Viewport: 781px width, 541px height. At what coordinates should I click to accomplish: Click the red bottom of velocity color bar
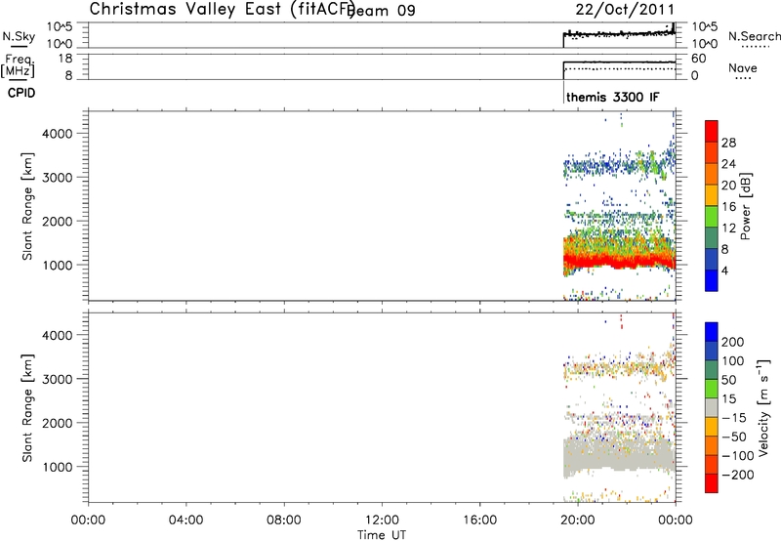(712, 483)
